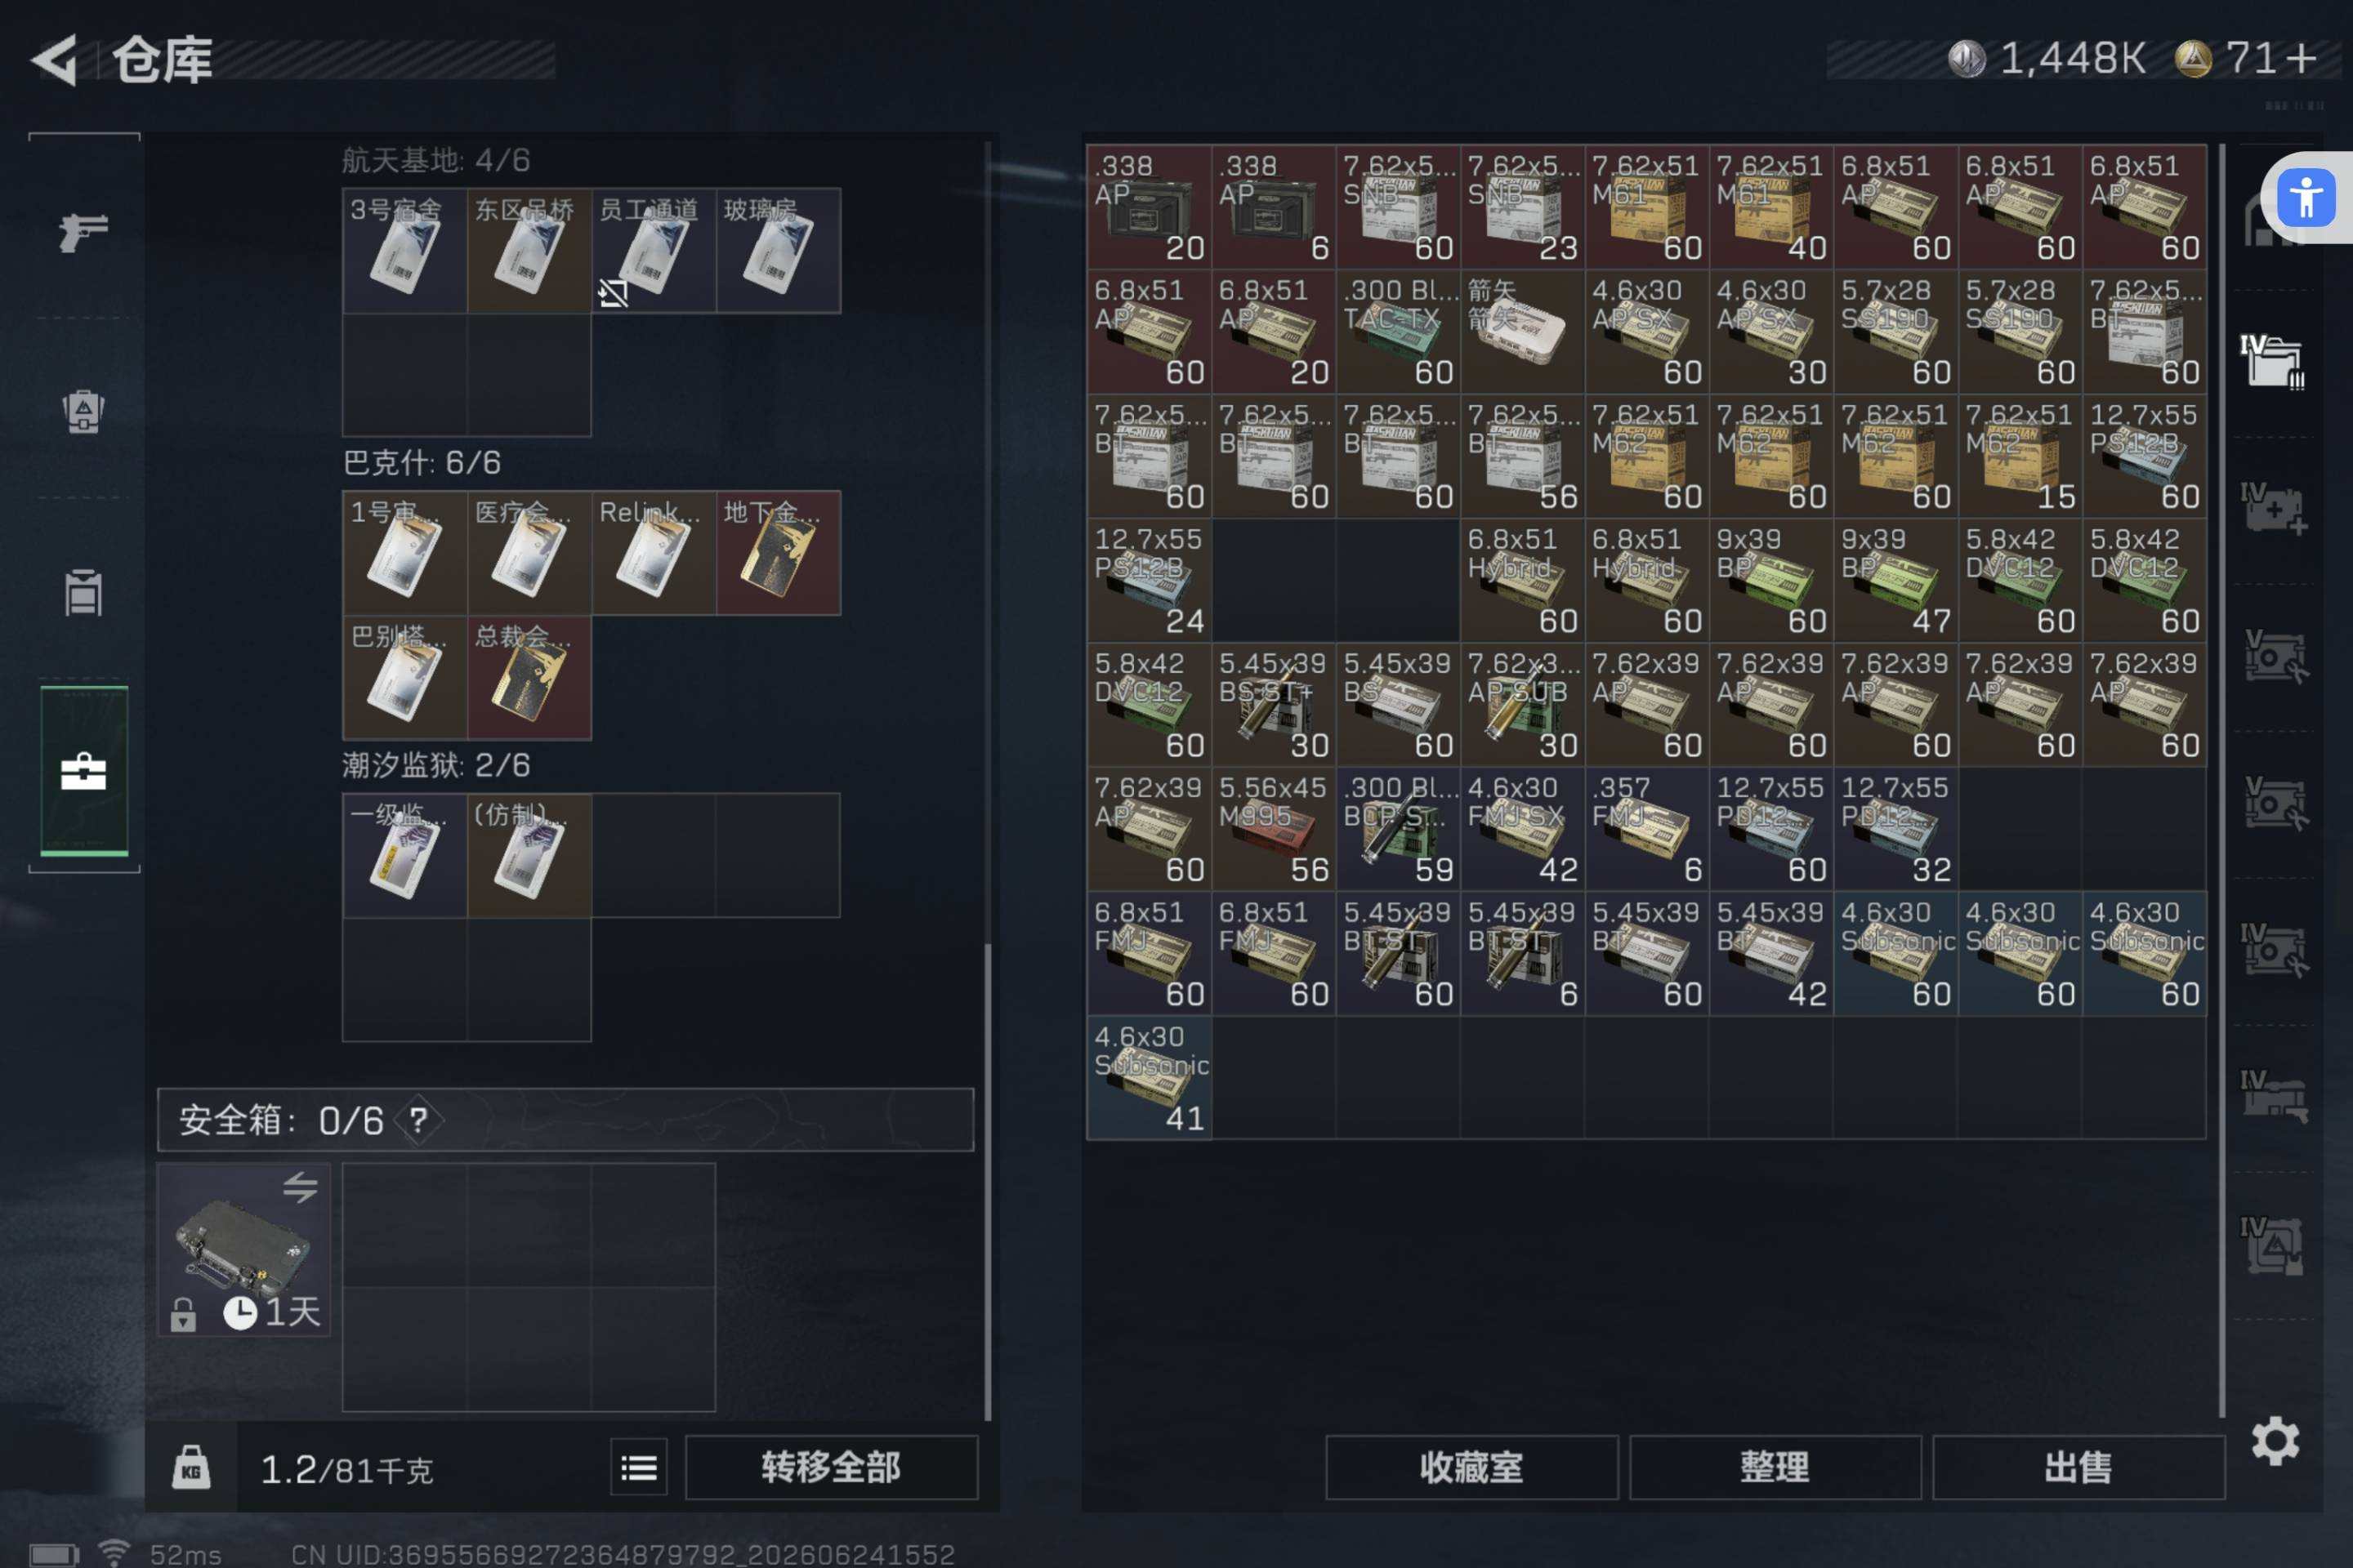Viewport: 2353px width, 1568px height.
Task: Select the 箭矢 arrow ammo item
Action: click(1523, 332)
